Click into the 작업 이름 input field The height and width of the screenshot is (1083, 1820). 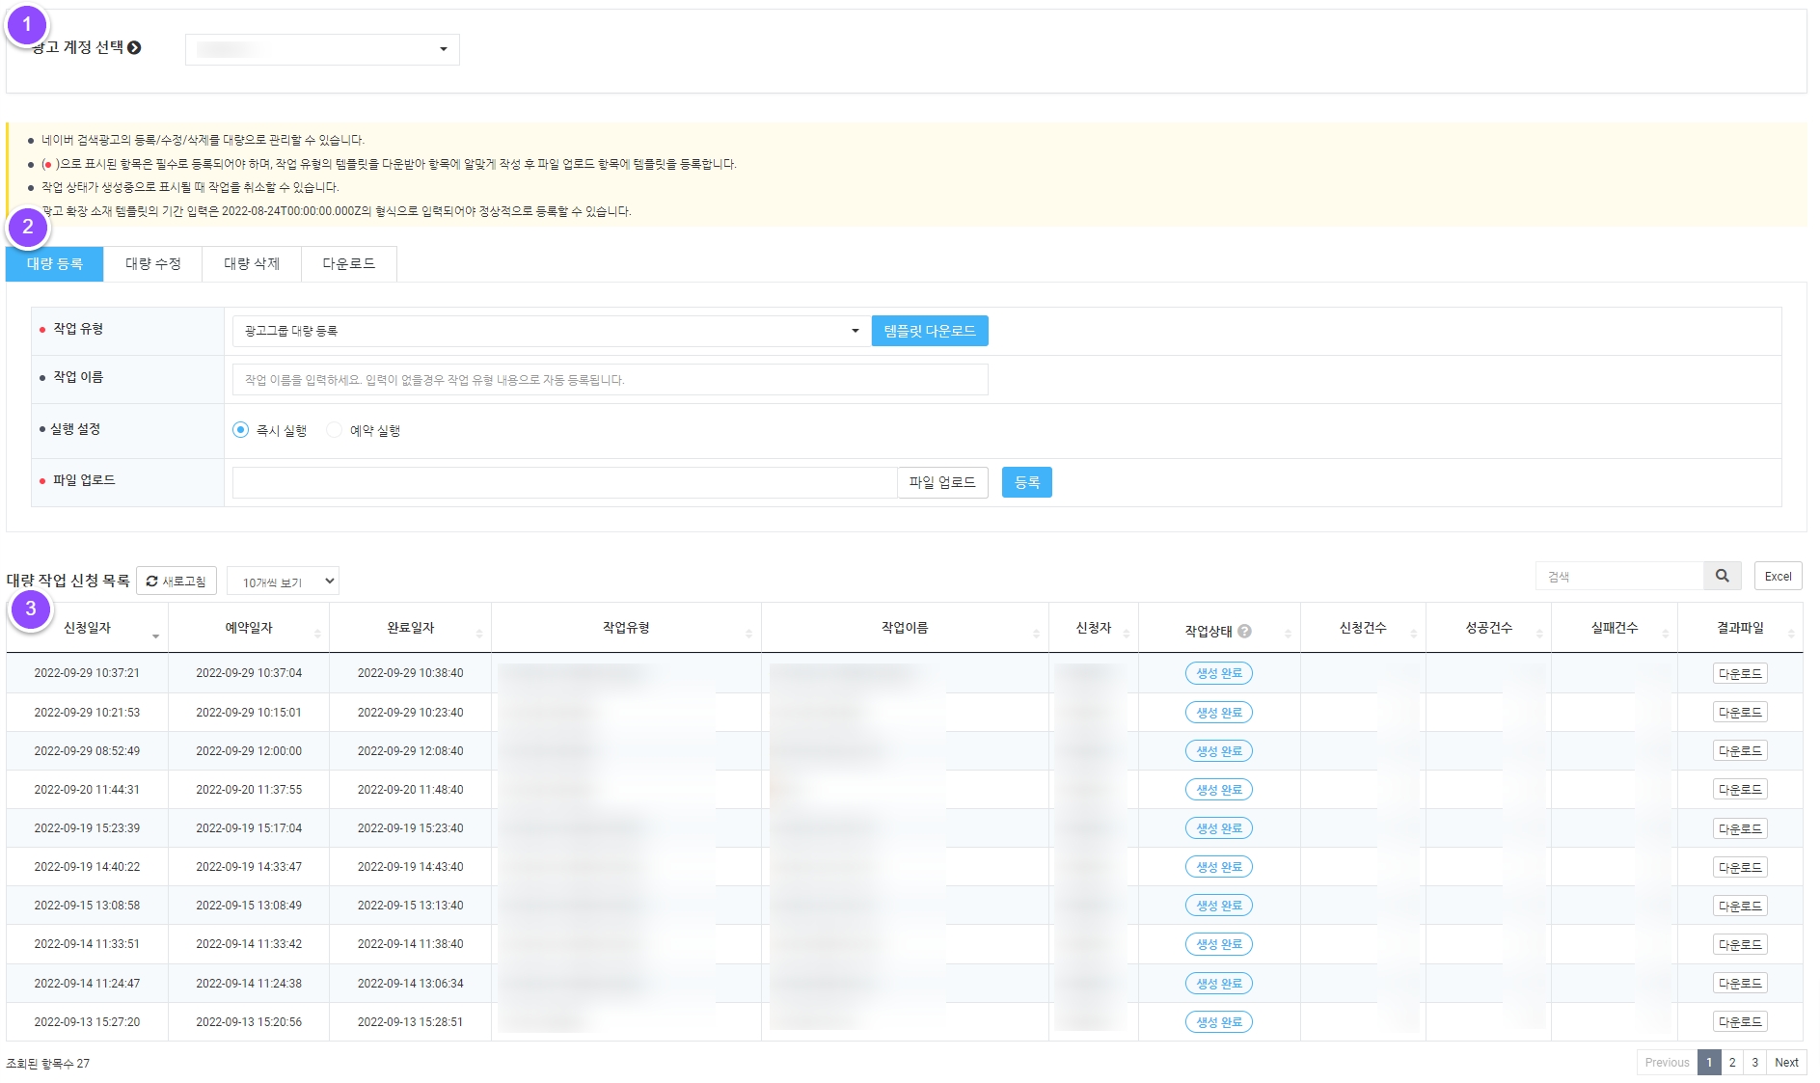click(x=610, y=380)
